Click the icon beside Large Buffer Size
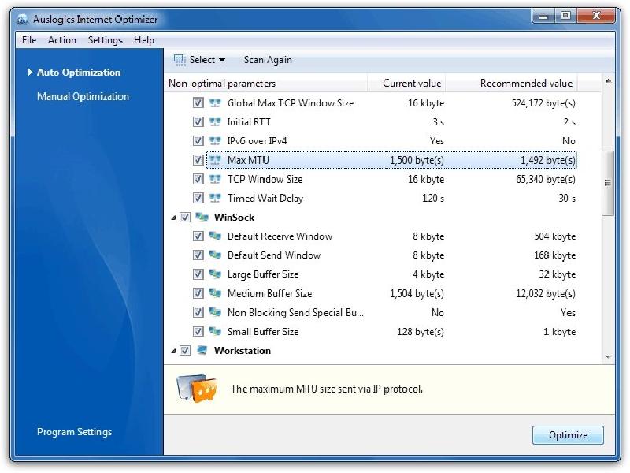This screenshot has height=473, width=630. (x=215, y=274)
